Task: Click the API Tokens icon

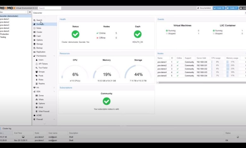Action: click(37, 64)
